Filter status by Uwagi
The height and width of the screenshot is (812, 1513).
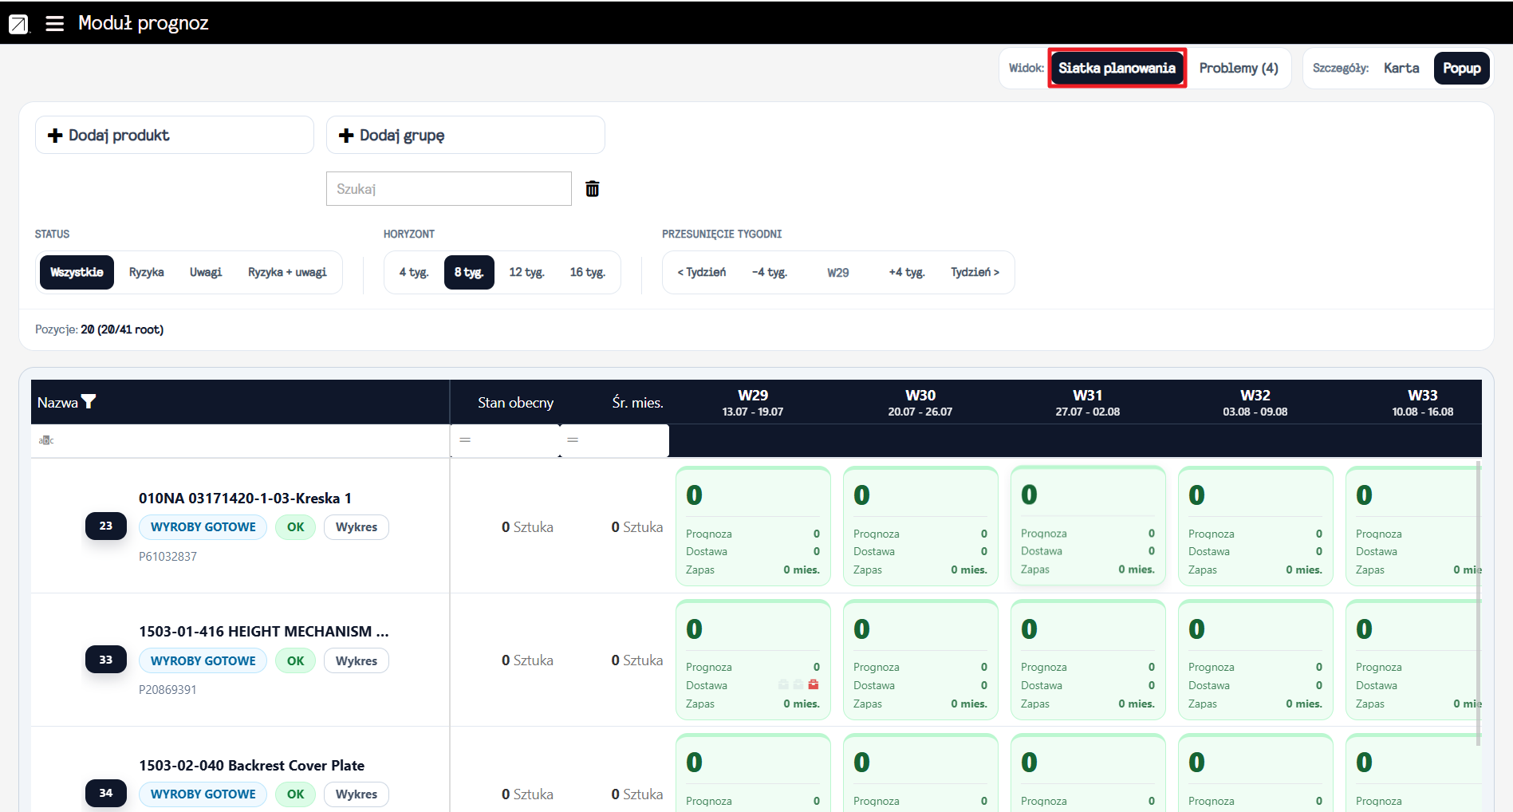coord(206,272)
